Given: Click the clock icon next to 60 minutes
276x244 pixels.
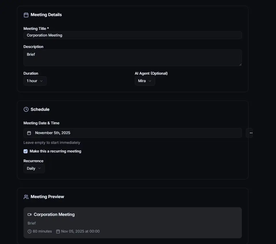Looking at the screenshot, I should [30, 231].
